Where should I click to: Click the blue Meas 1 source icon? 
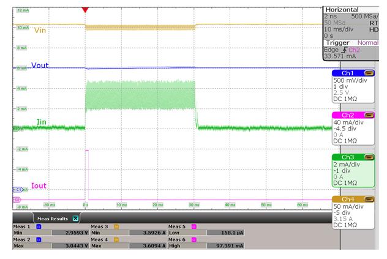tap(38, 227)
